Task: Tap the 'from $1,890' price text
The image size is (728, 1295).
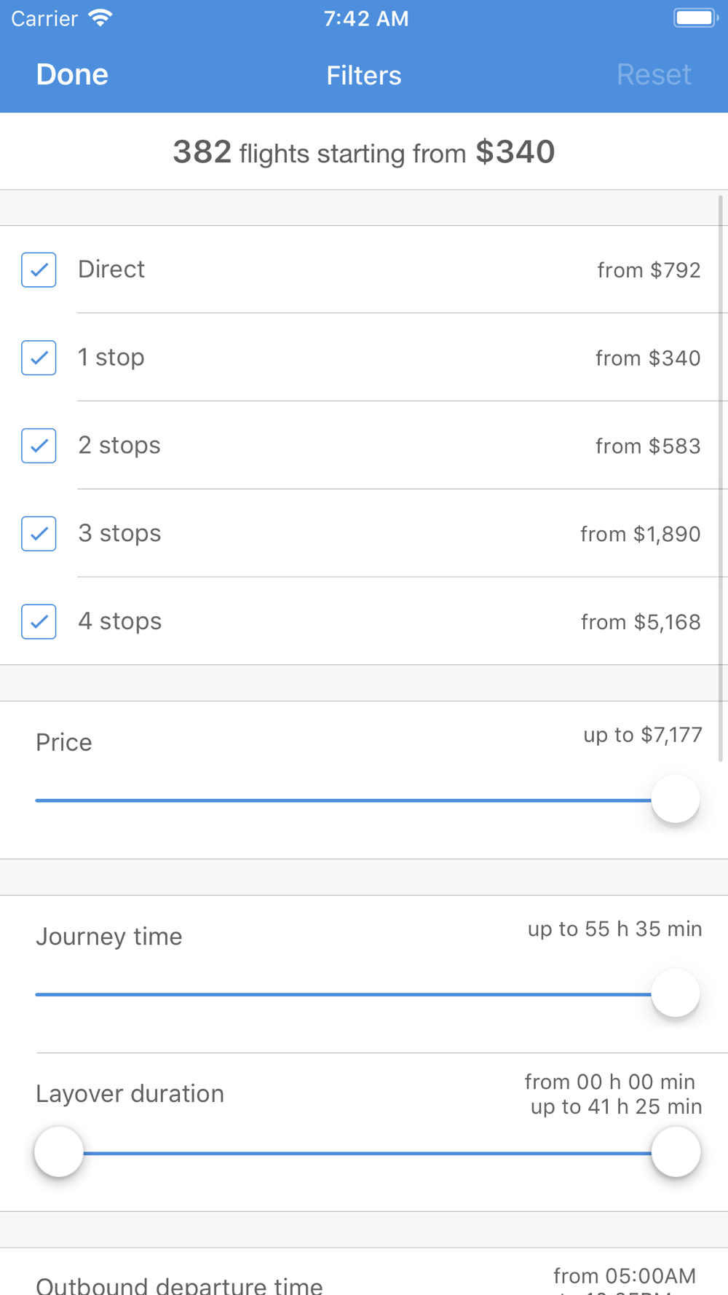Action: [640, 535]
